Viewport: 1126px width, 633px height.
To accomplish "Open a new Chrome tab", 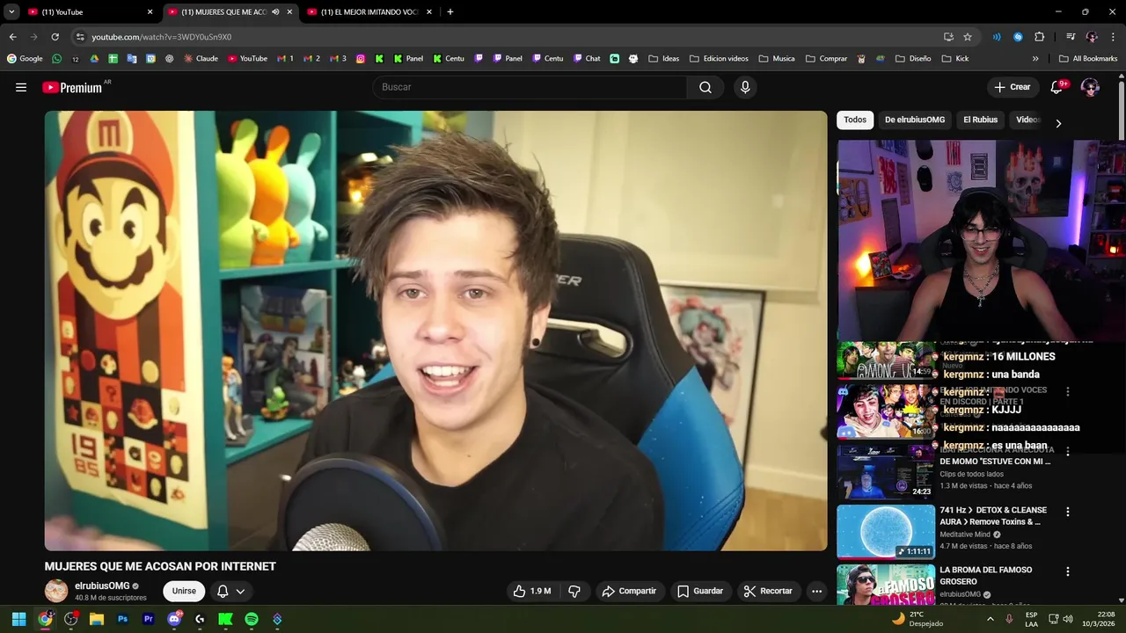I will [450, 12].
